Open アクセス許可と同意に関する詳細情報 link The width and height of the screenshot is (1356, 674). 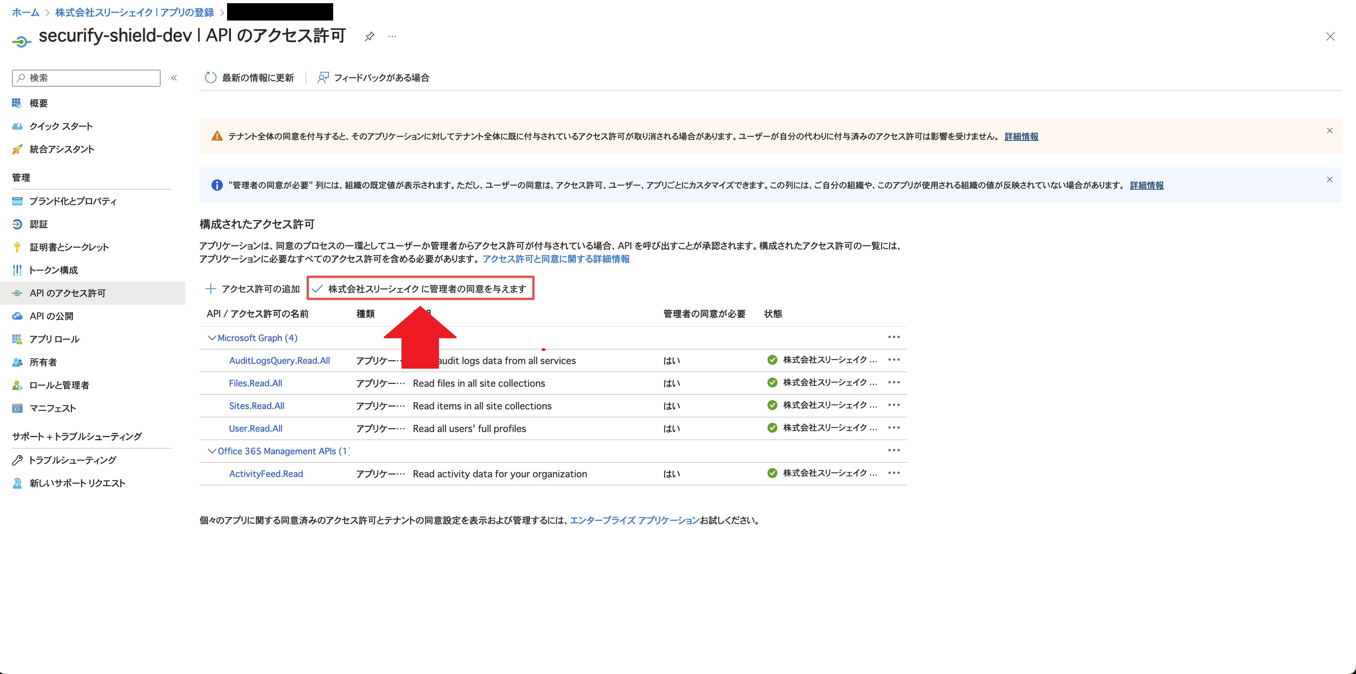[x=556, y=259]
